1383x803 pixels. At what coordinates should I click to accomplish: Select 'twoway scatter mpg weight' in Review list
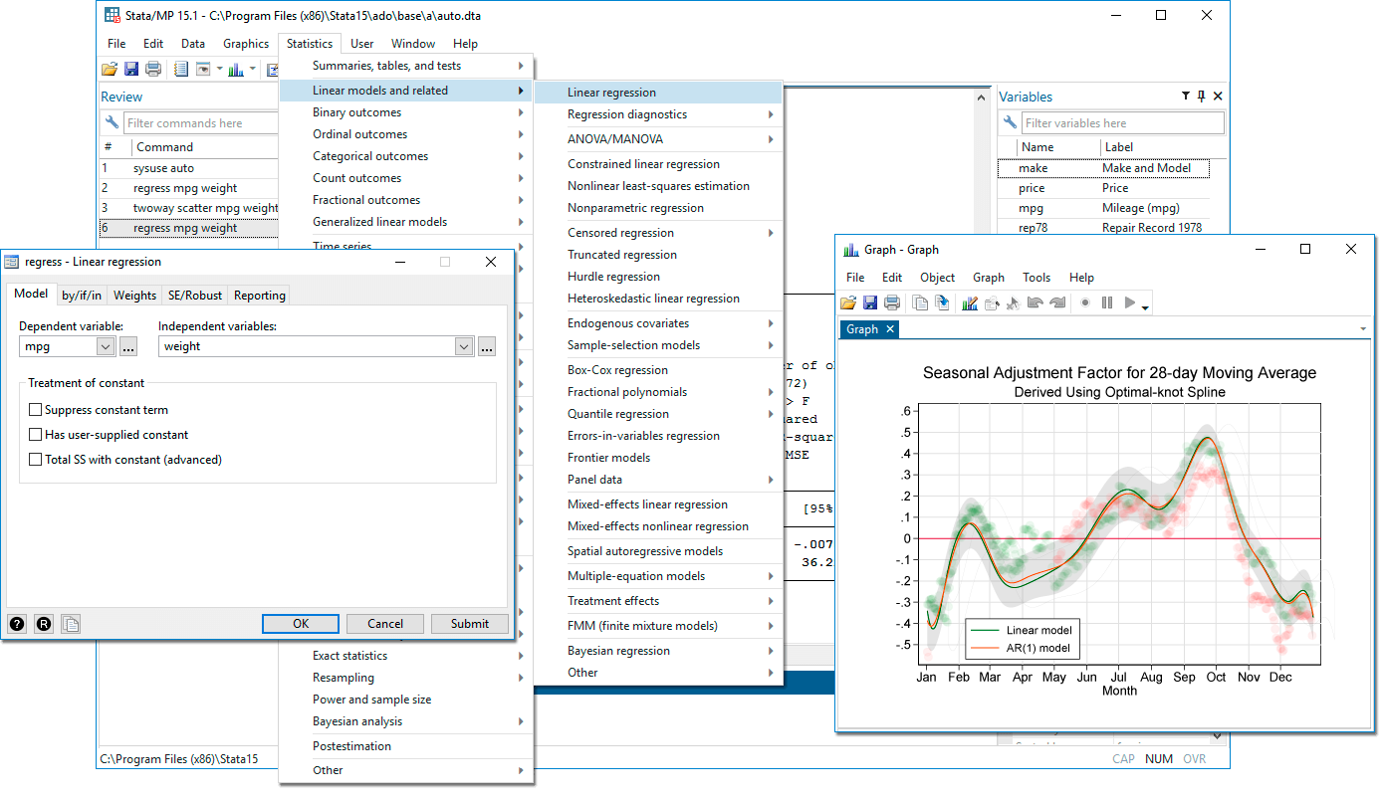coord(189,208)
